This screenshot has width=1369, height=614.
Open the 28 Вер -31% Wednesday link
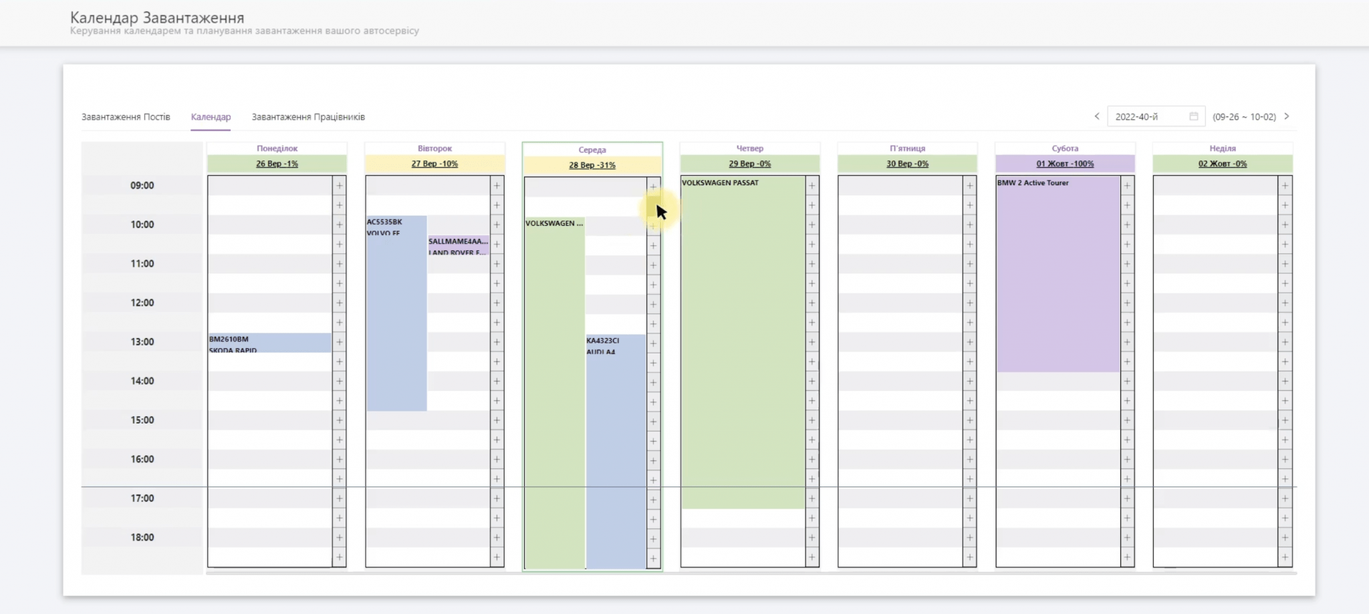[592, 165]
